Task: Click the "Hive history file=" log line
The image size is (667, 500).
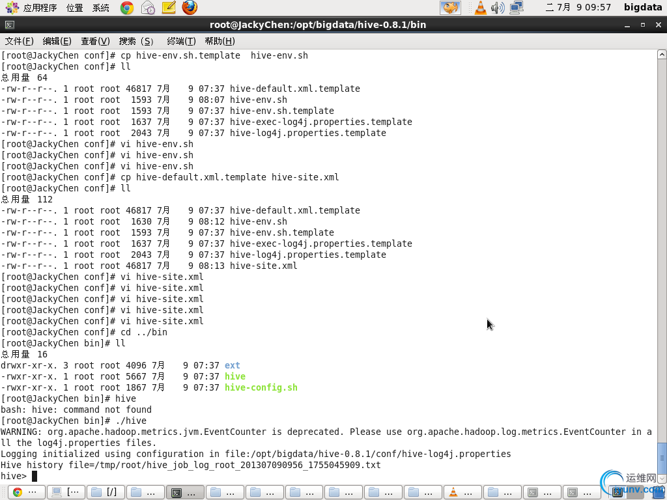Action: point(191,465)
